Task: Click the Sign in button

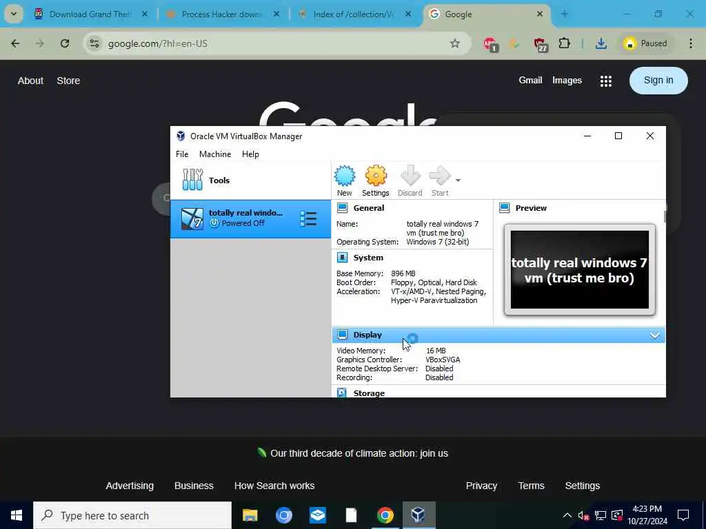Action: click(658, 81)
